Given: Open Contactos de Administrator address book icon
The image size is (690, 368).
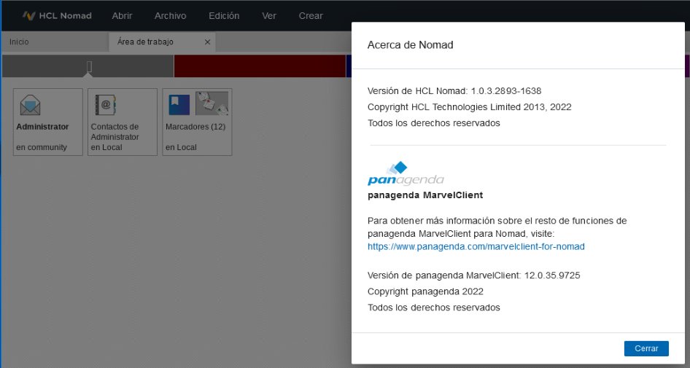Looking at the screenshot, I should pos(106,105).
